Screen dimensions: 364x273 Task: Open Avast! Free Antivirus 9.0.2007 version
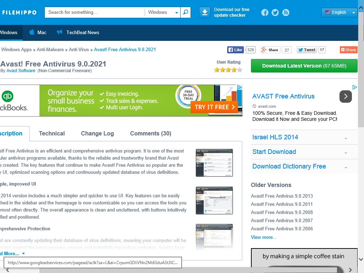point(282,220)
